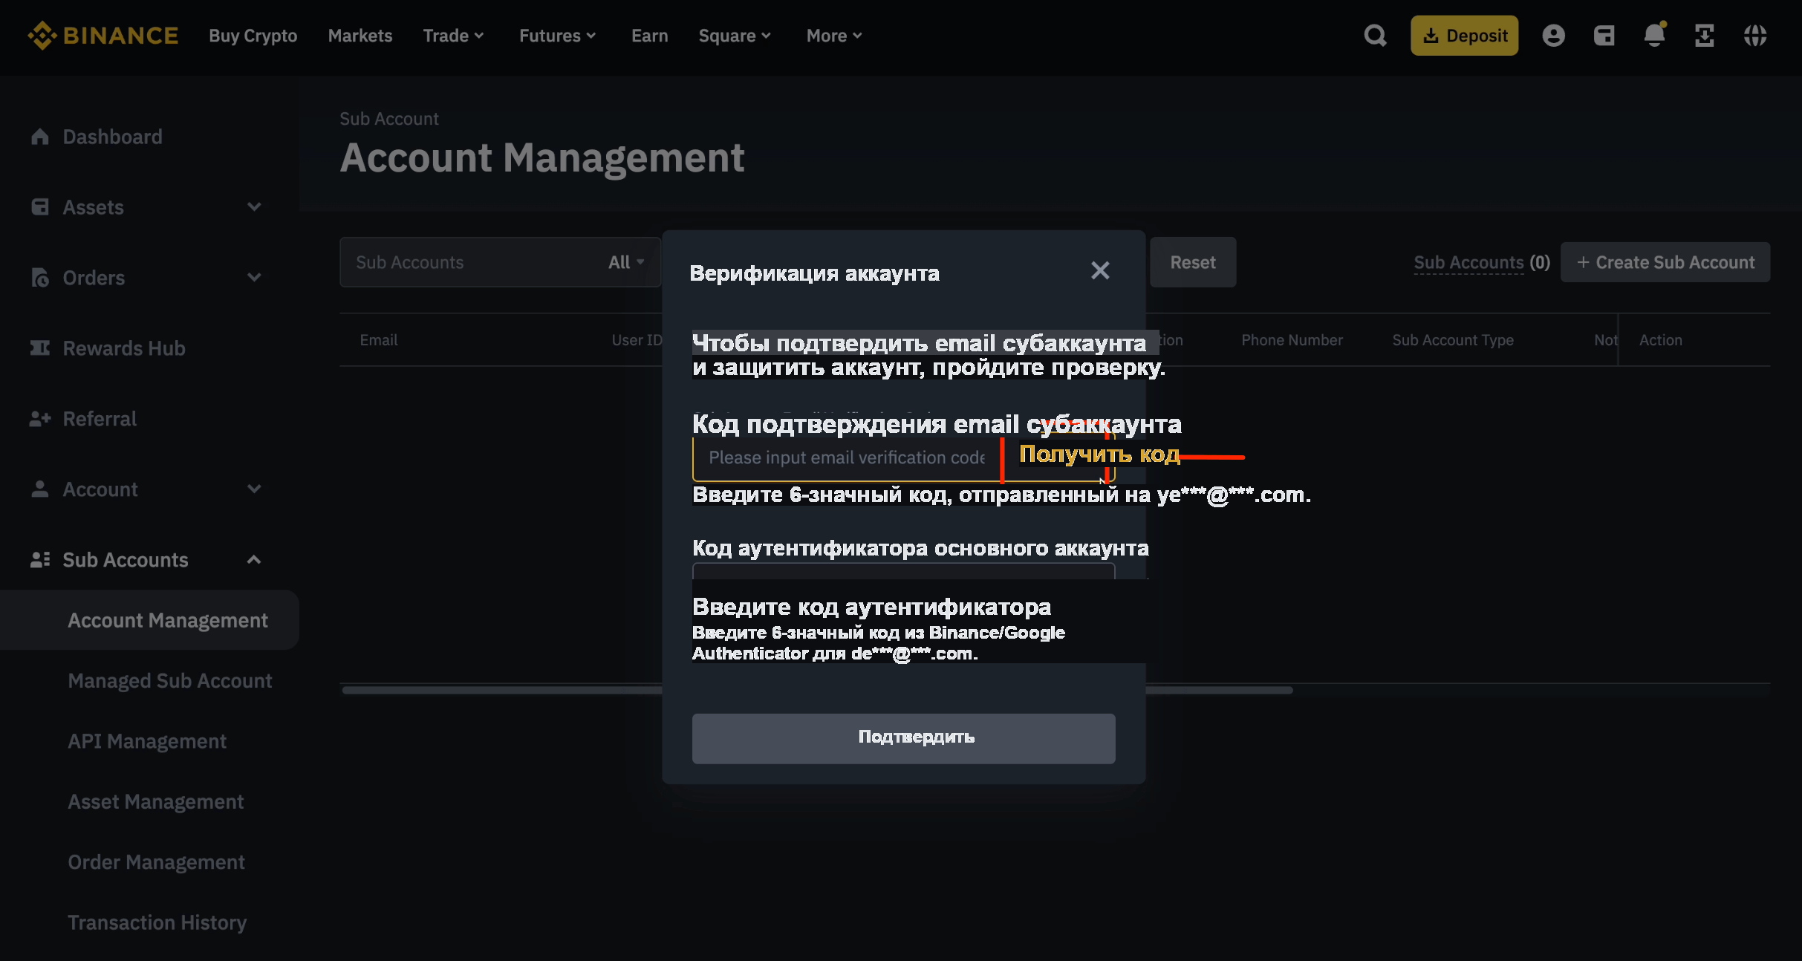The height and width of the screenshot is (961, 1802).
Task: Expand the Orders section chevron
Action: pos(254,278)
